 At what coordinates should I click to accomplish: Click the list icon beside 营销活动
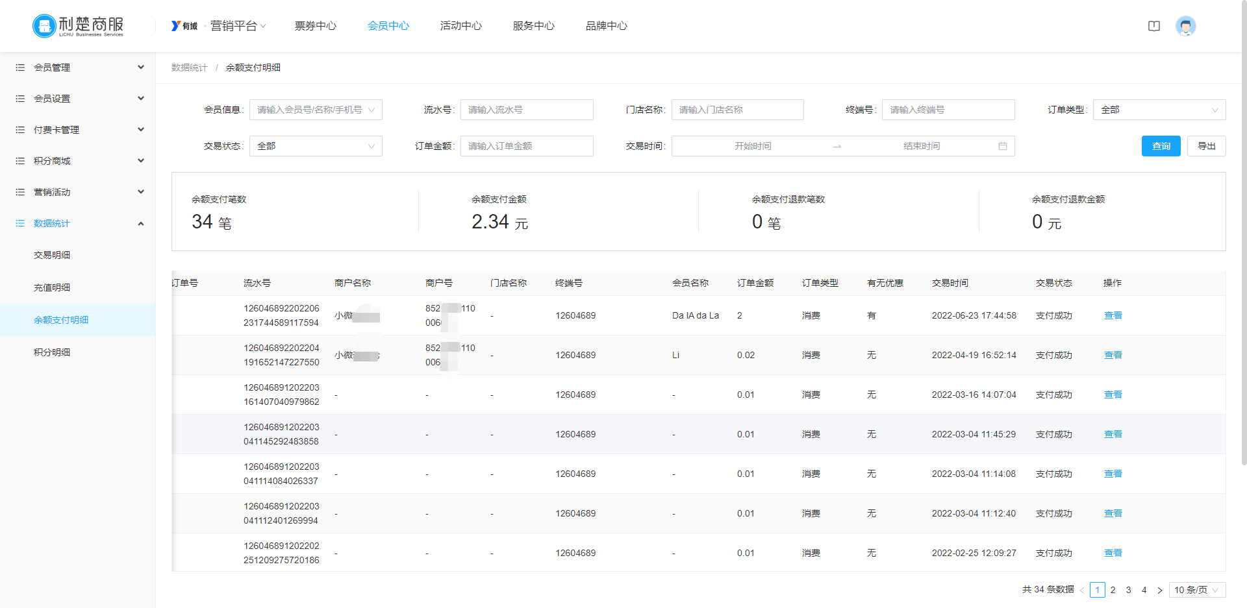pyautogui.click(x=20, y=192)
